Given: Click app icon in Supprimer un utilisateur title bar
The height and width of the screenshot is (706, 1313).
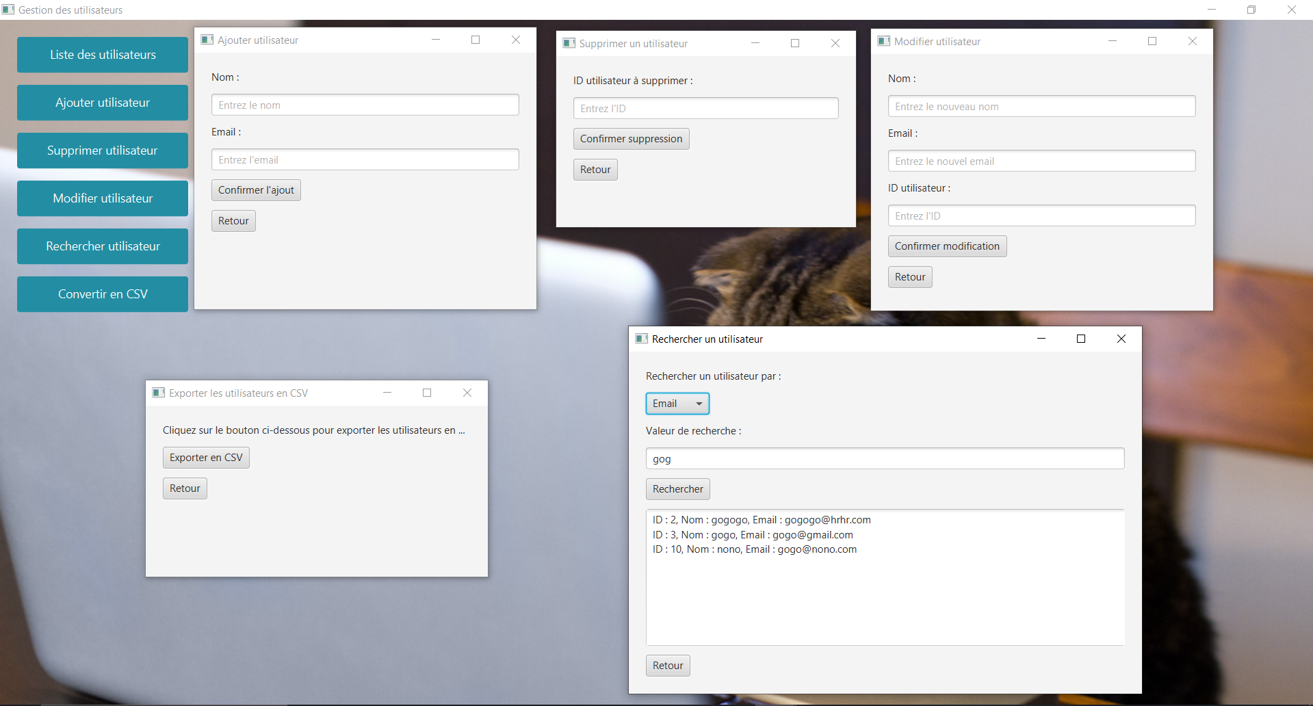Looking at the screenshot, I should (569, 43).
